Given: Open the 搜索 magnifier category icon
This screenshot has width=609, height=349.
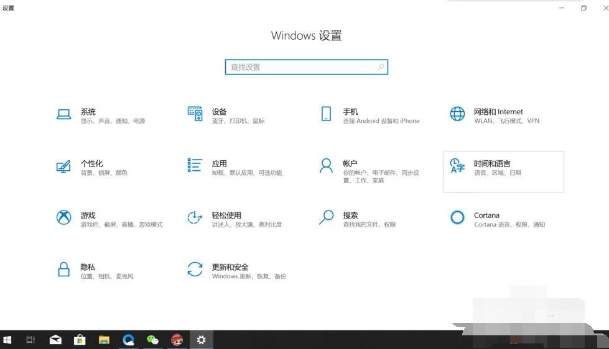Looking at the screenshot, I should (x=326, y=217).
